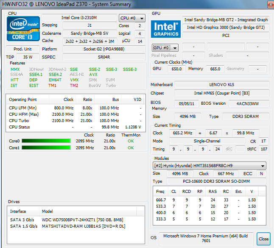Select the 333.3 frequency timing row
The width and height of the screenshot is (274, 248).
(x=210, y=219)
